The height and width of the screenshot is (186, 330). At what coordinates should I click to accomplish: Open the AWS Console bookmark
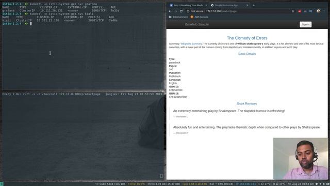tap(200, 17)
